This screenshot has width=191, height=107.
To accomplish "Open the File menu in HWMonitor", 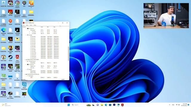I will pos(24,25).
